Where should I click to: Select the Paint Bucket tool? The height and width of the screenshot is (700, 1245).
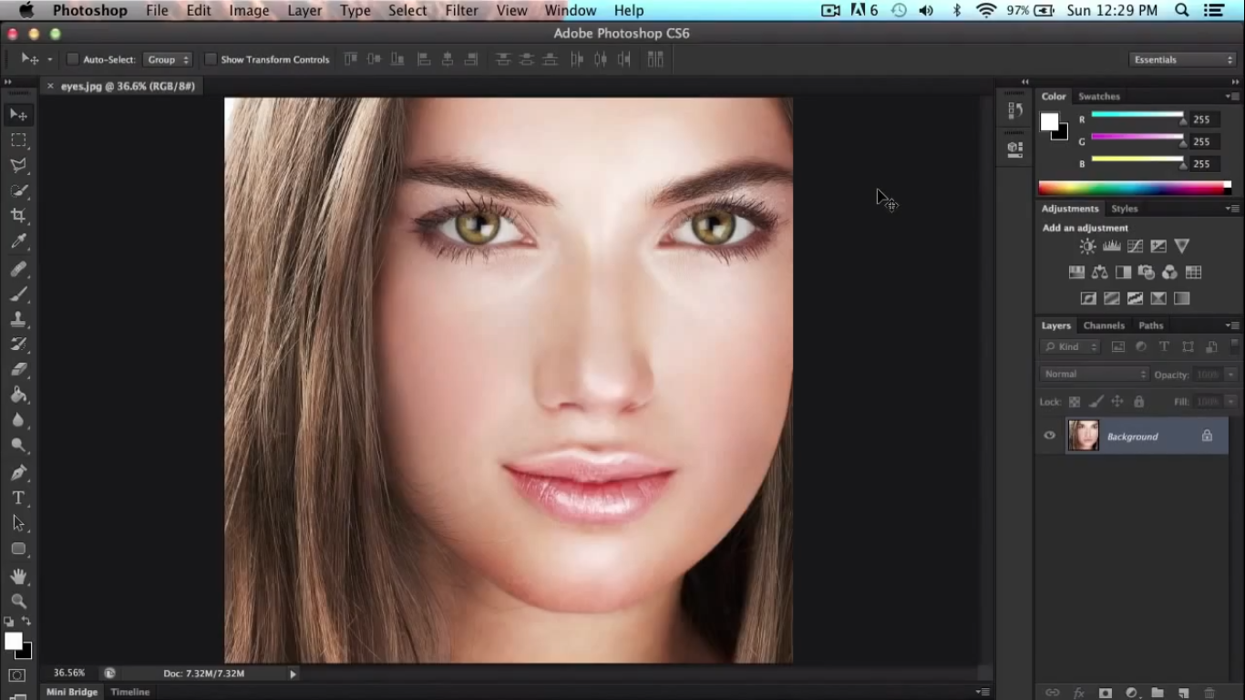click(18, 396)
